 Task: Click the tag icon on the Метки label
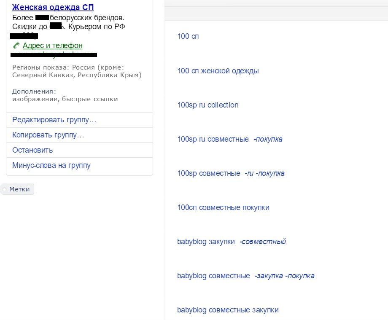(5, 189)
